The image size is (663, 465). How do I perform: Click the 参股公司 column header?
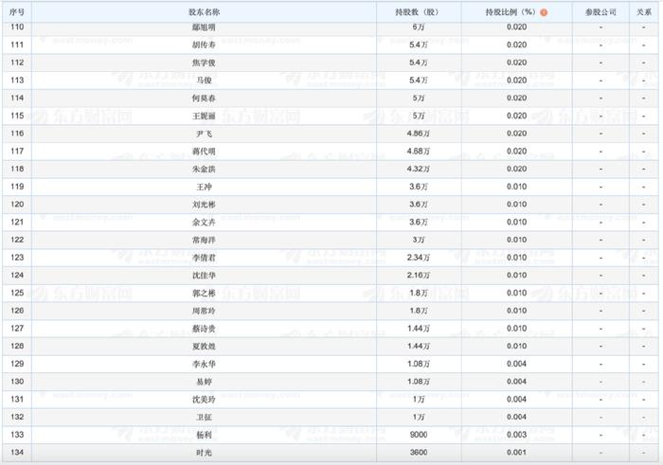click(x=600, y=12)
